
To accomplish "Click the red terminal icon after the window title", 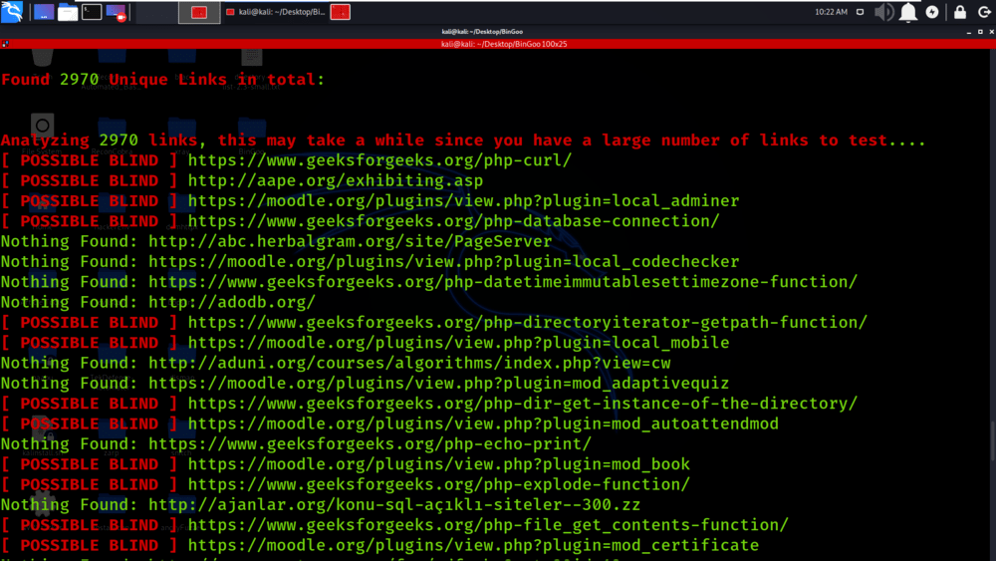I will pos(341,12).
